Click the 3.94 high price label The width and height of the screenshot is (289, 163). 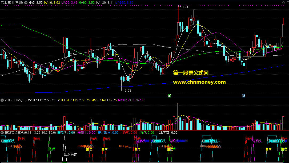coord(185,7)
